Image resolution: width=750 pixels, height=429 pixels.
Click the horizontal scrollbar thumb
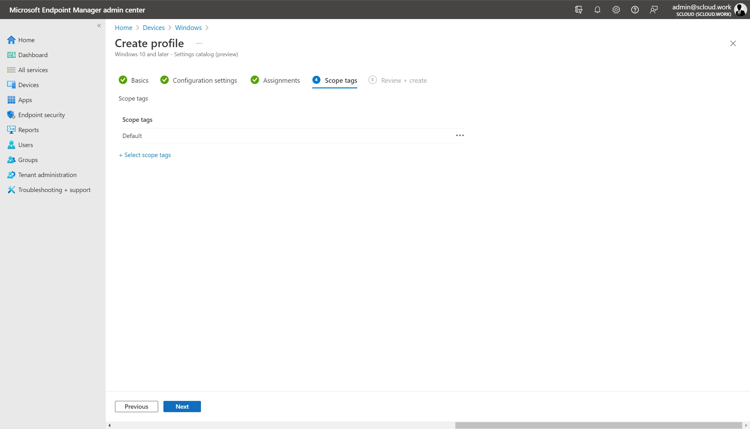pos(598,425)
